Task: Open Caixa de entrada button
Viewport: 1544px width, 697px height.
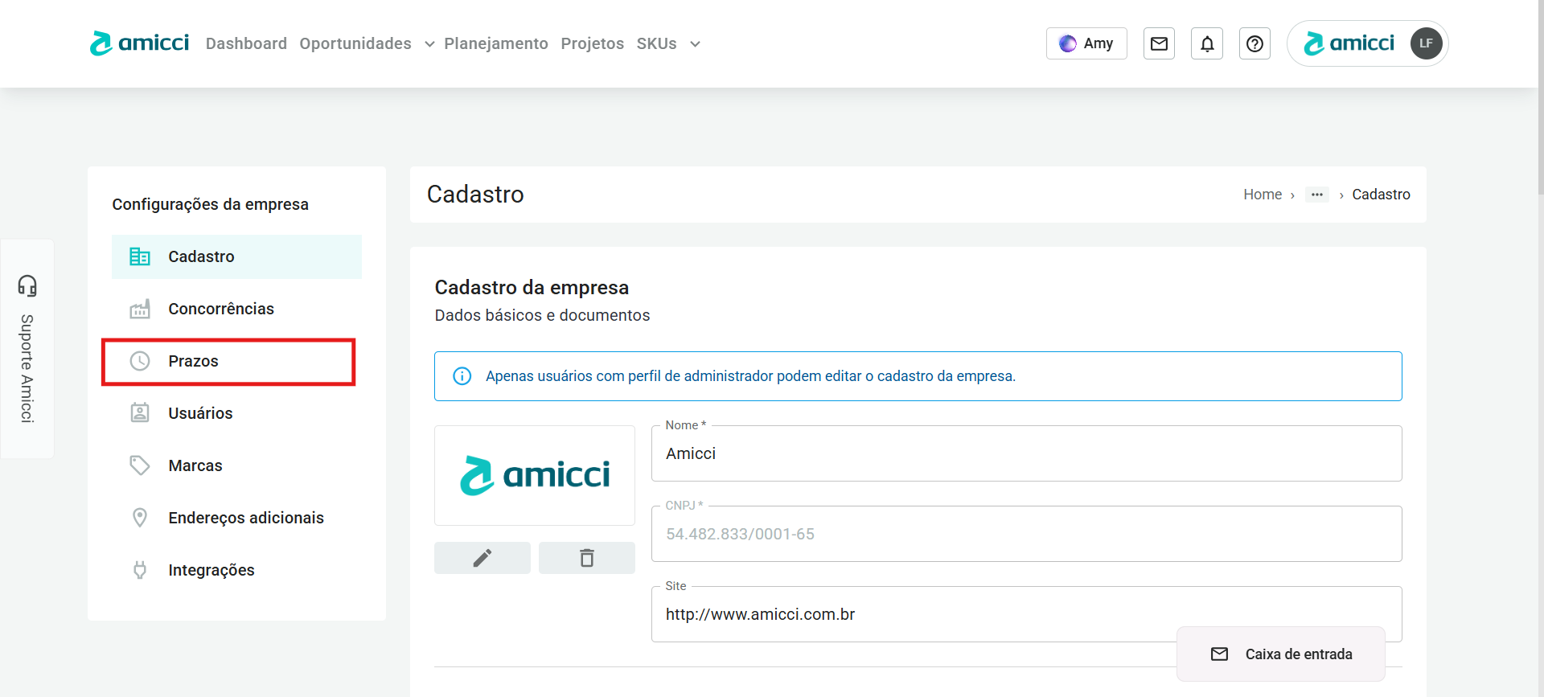Action: [x=1281, y=654]
